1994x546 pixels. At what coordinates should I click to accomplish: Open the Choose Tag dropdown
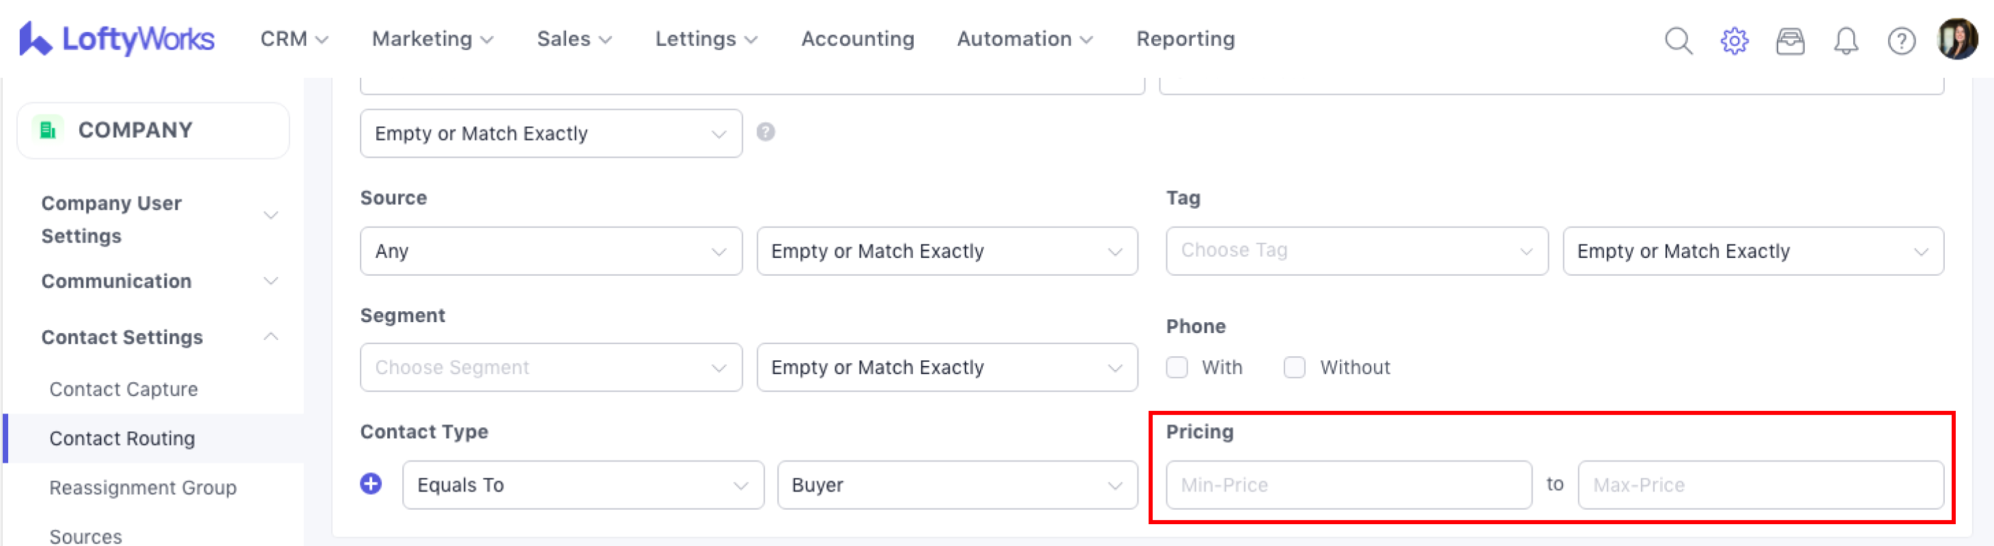(x=1356, y=250)
